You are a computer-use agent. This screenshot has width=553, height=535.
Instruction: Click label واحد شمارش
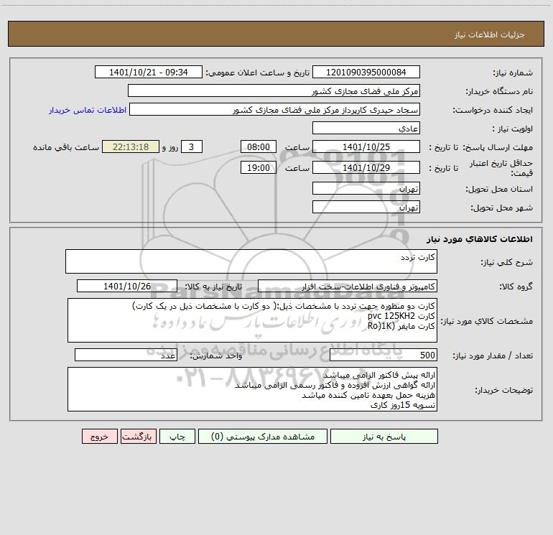(x=216, y=356)
